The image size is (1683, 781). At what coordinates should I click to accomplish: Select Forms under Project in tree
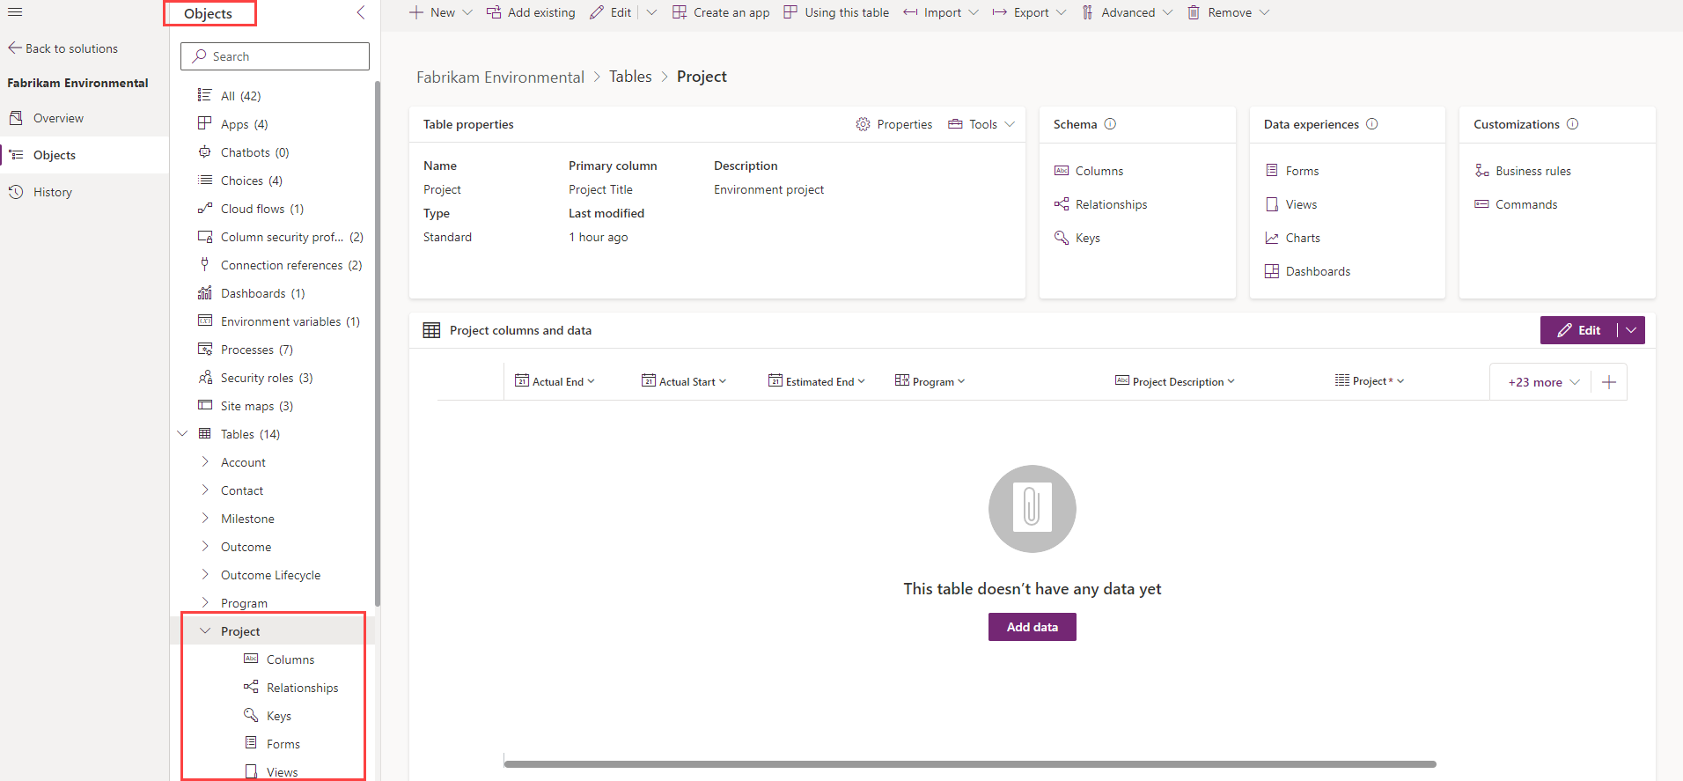(x=283, y=744)
